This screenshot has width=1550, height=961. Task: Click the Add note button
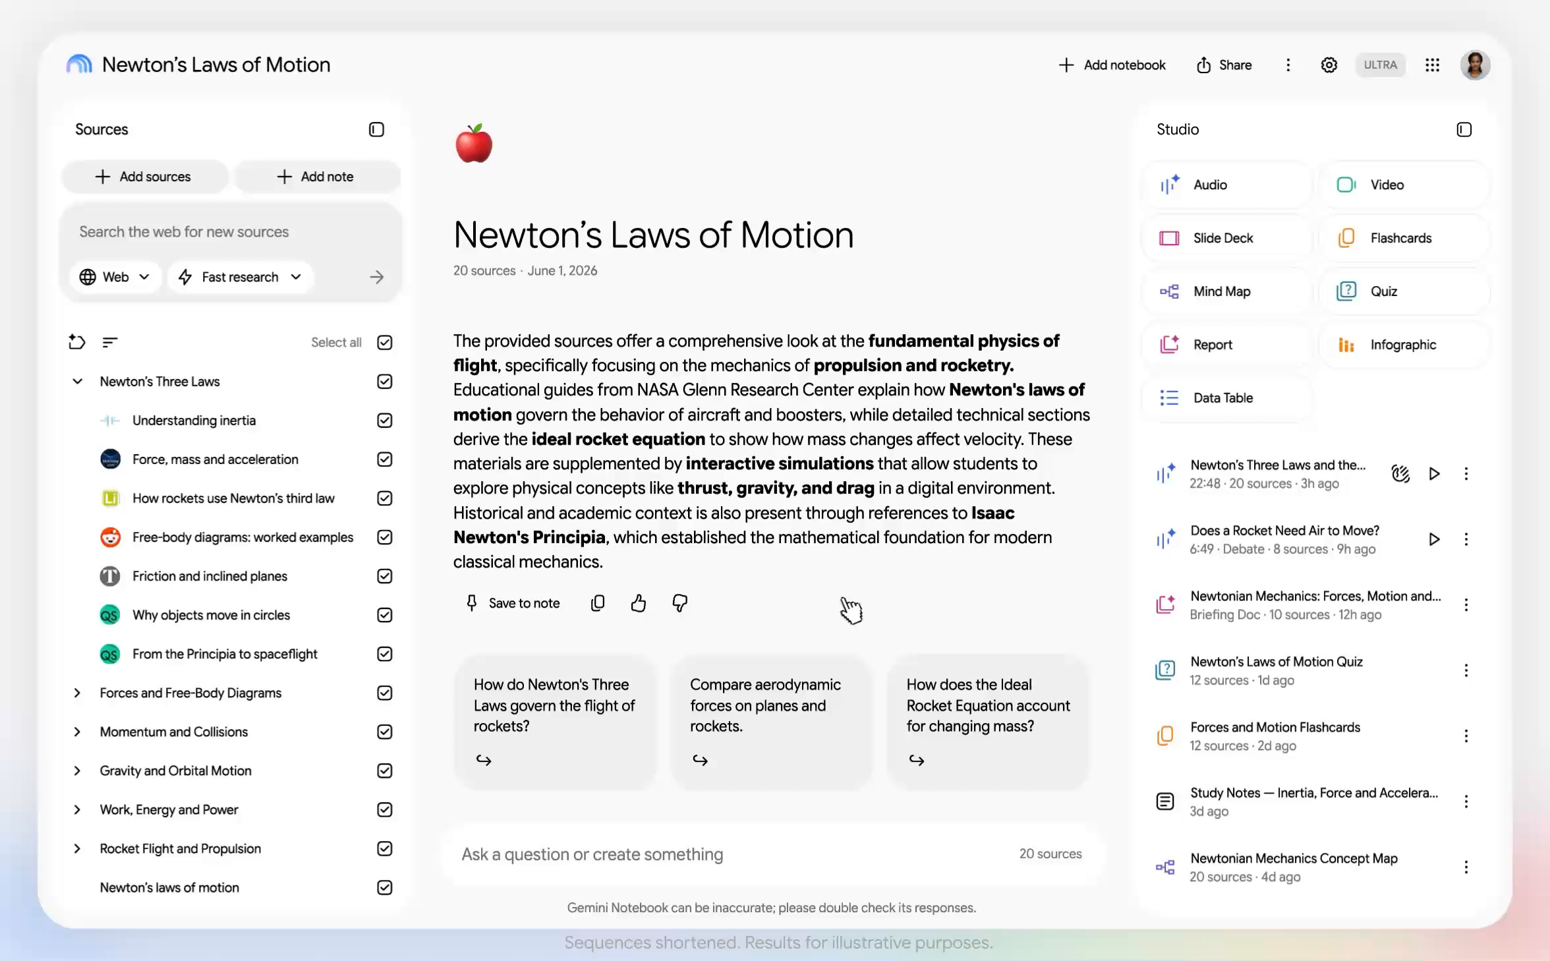tap(317, 177)
